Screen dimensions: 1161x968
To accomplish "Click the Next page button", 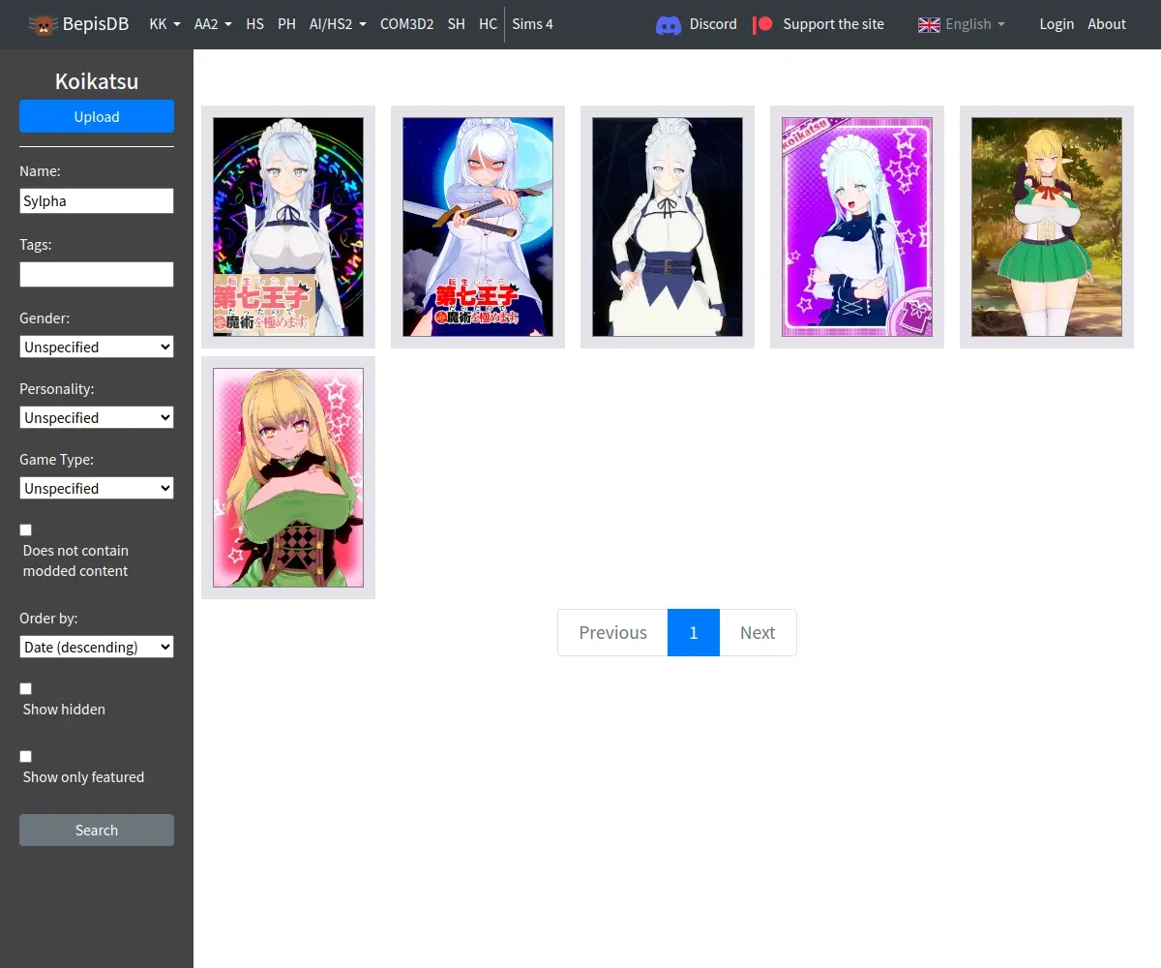I will tap(758, 632).
